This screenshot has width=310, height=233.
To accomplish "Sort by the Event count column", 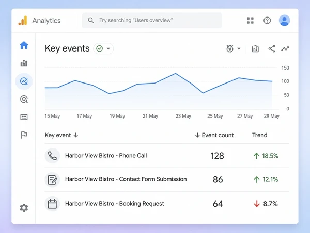I will (x=214, y=135).
